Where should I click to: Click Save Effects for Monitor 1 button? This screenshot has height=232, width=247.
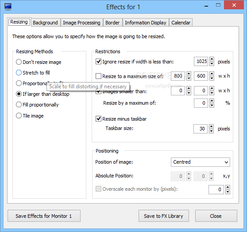(44, 216)
